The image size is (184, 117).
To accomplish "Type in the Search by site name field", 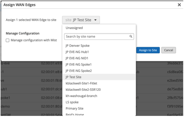I will [96, 36].
